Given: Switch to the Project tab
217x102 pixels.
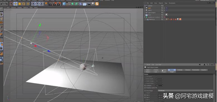Looking at the screenshot, I should [164, 72].
